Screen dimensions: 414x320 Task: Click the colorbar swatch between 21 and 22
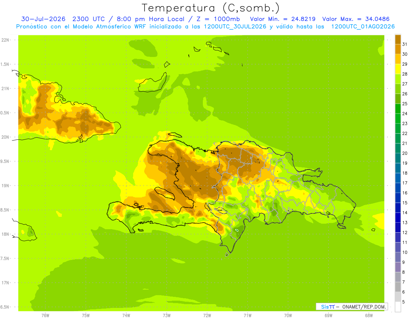point(398,138)
